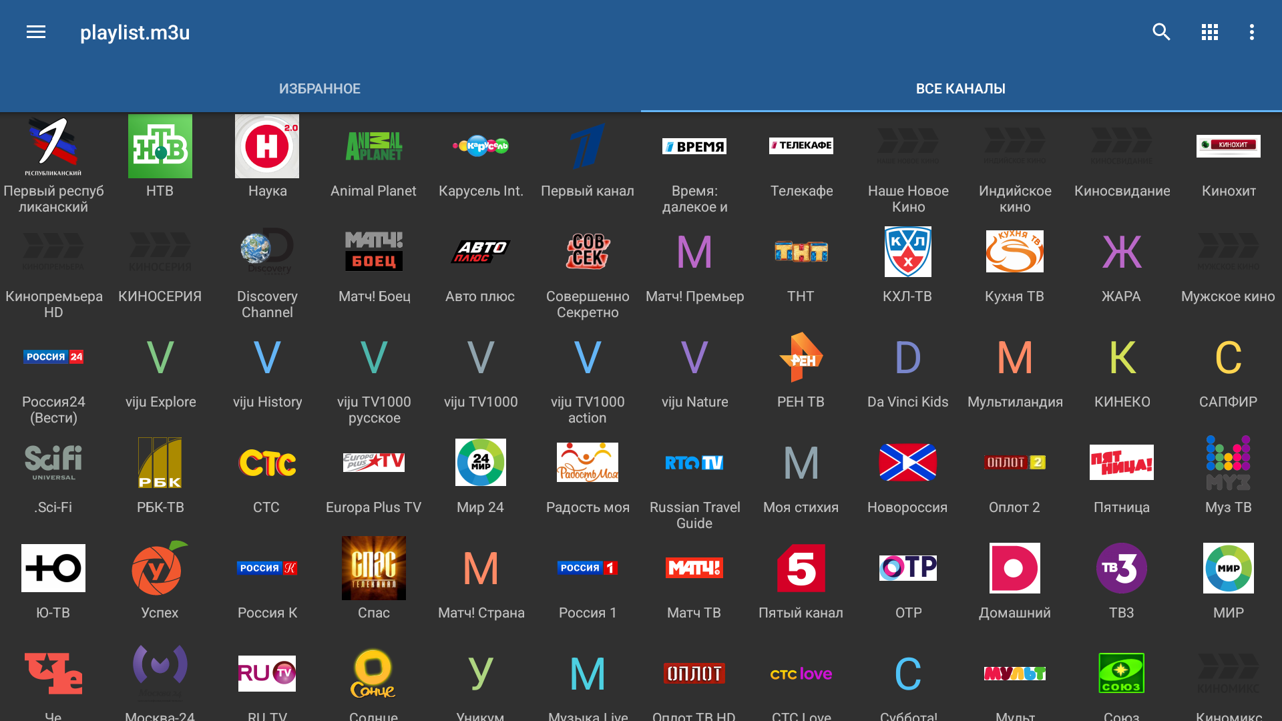Select the ВСЕ КАНАЛЫ tab
The image size is (1282, 721).
pos(960,89)
